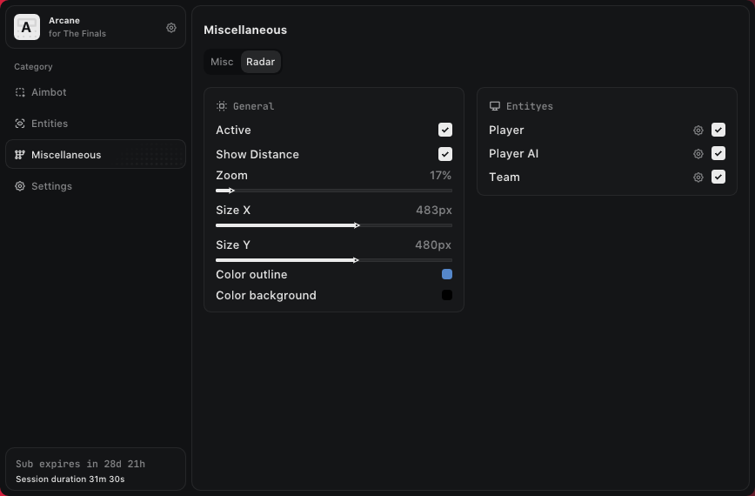Click the Entities category icon
The height and width of the screenshot is (496, 755).
click(20, 124)
